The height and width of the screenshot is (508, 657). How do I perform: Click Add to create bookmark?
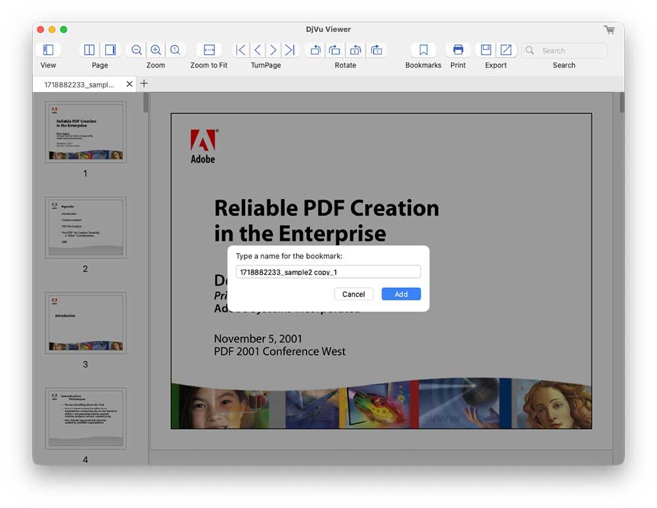click(x=401, y=294)
